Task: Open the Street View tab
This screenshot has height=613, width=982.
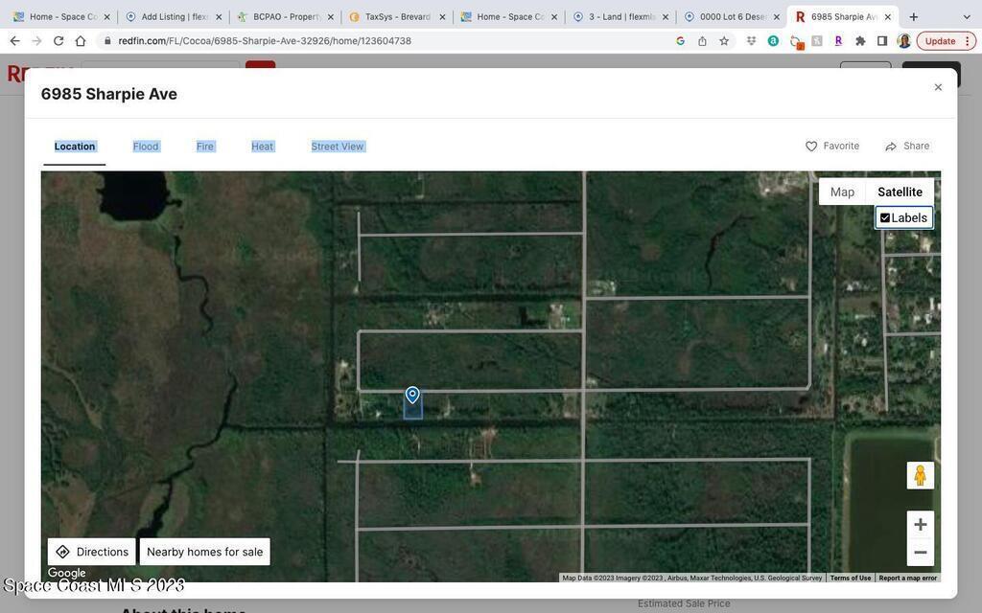Action: 338,147
